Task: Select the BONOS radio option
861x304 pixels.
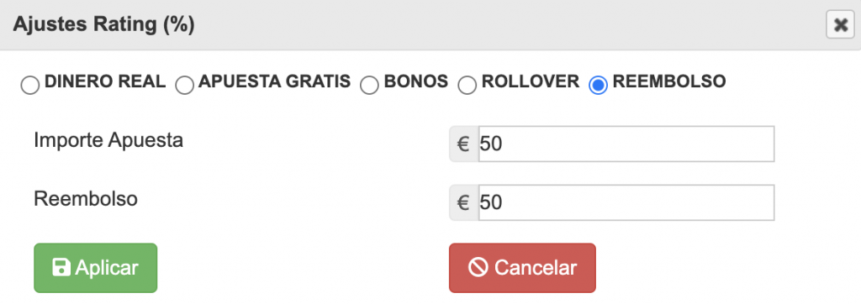Action: pyautogui.click(x=370, y=86)
